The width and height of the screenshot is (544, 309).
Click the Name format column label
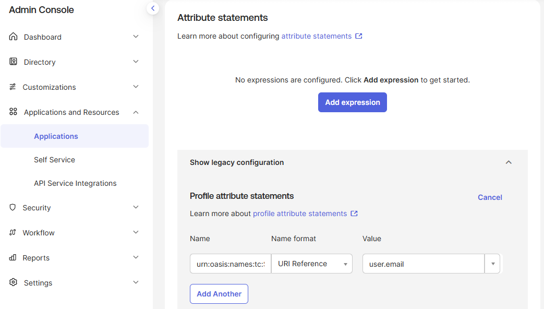pos(294,239)
